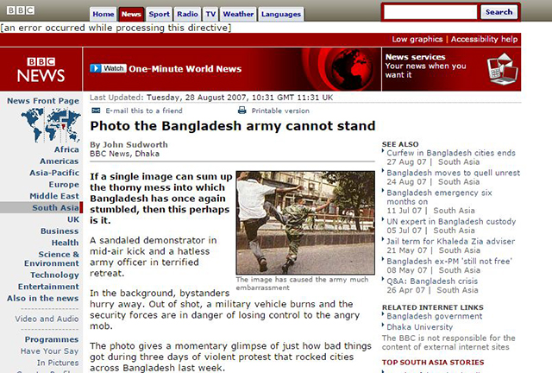The width and height of the screenshot is (552, 373).
Task: Select South Asia in left navigation
Action: point(55,207)
